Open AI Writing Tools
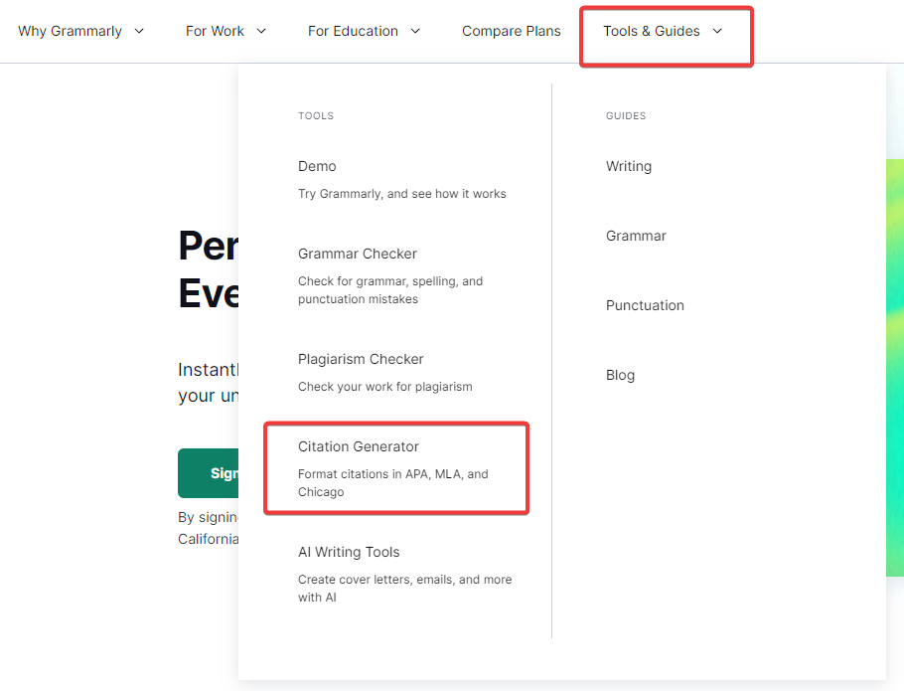904x691 pixels. 347,552
